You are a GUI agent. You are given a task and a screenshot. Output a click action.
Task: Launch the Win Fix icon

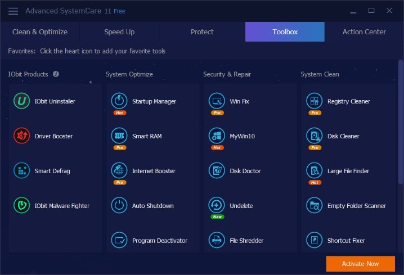coord(217,101)
